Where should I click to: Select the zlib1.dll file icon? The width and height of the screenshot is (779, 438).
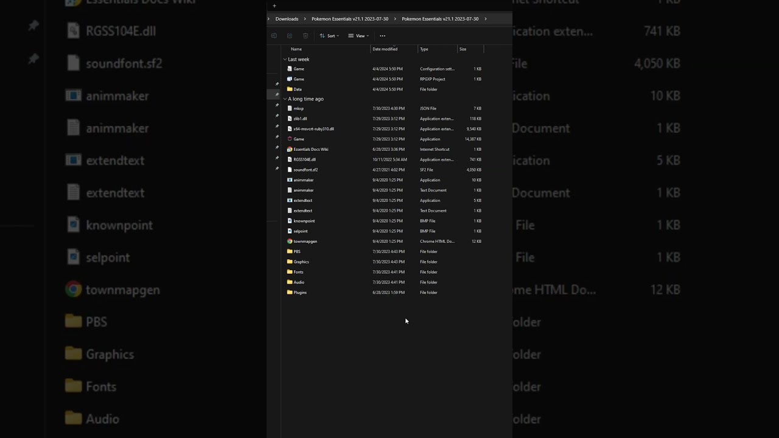coord(290,119)
